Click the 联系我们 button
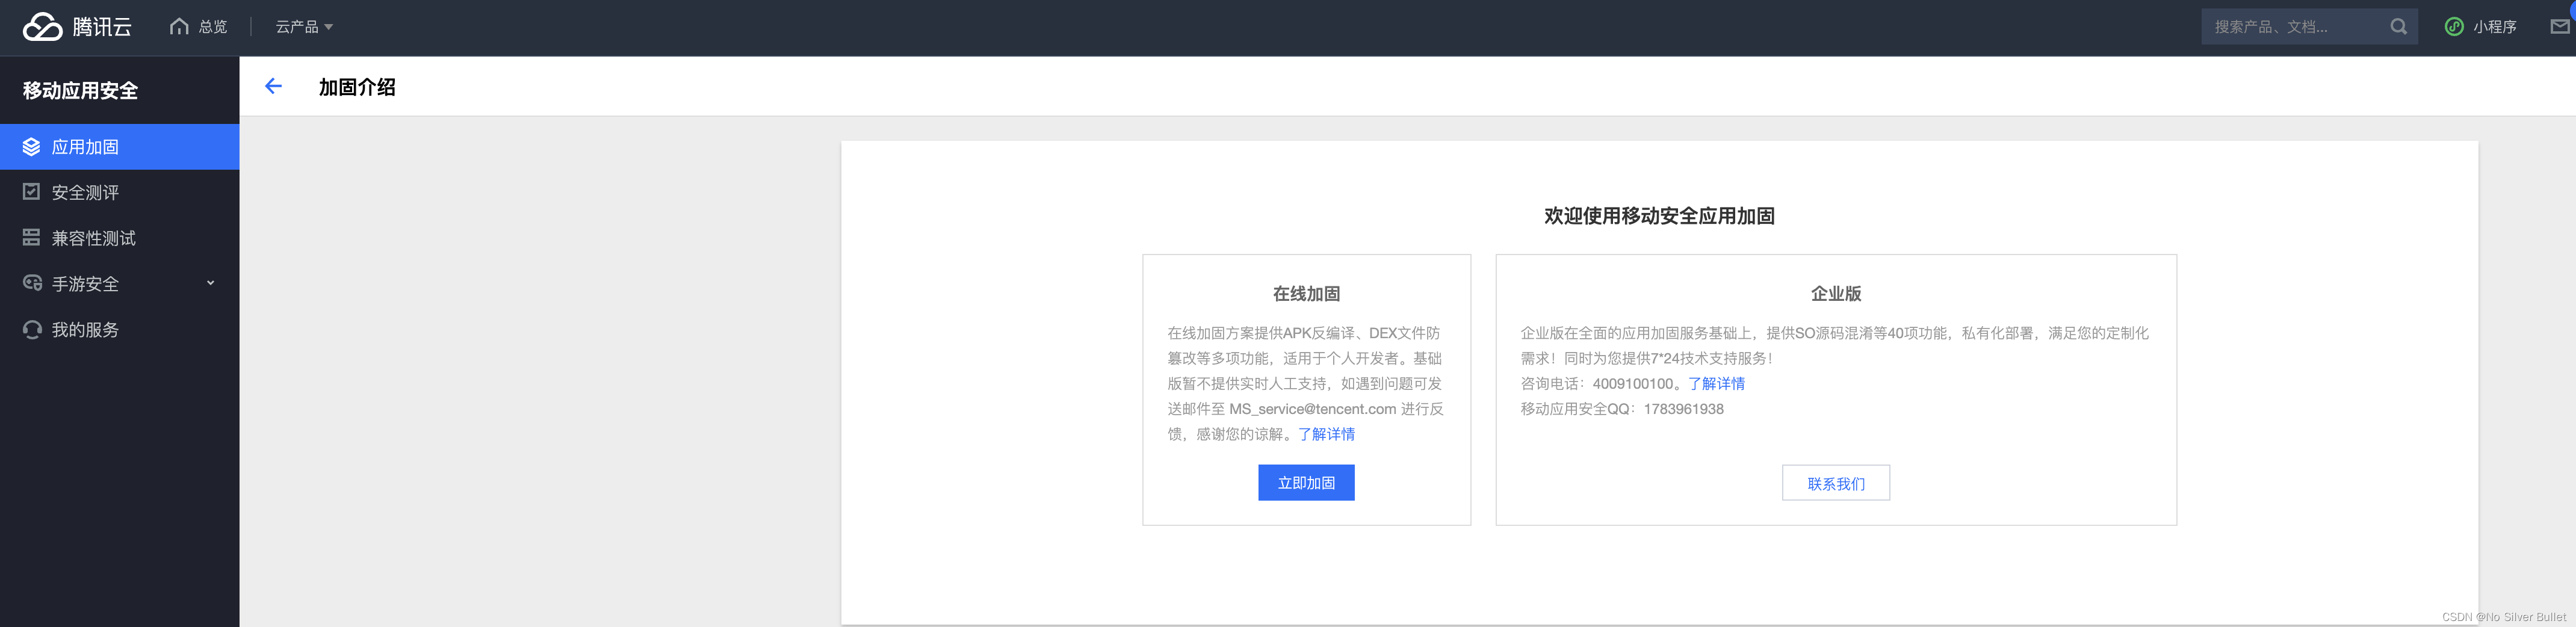The height and width of the screenshot is (627, 2576). coord(1835,482)
